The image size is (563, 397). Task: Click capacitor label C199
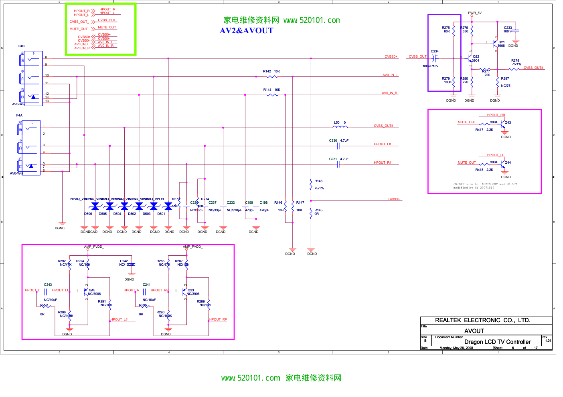[x=249, y=203]
